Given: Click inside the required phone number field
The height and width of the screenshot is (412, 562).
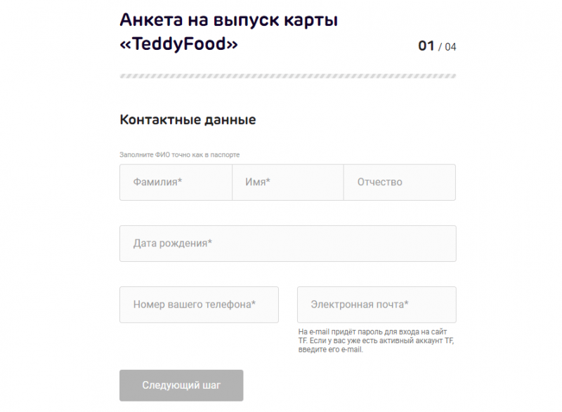Looking at the screenshot, I should tap(199, 305).
